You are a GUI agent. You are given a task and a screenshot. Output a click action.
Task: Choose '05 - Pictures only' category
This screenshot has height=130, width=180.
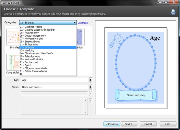pos(48,33)
